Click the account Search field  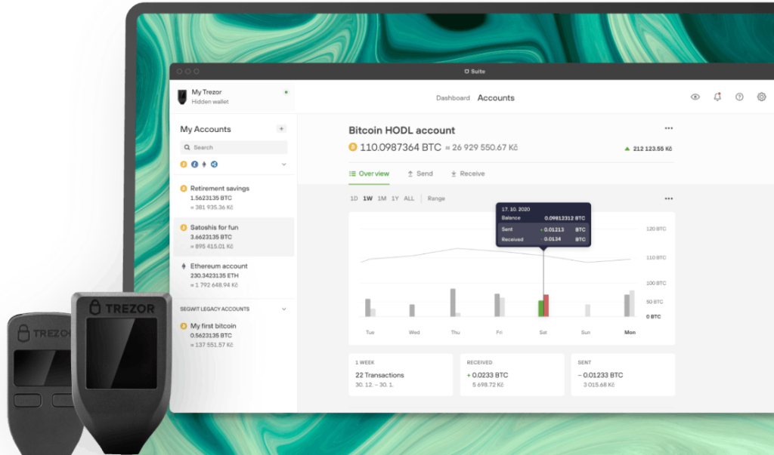tap(234, 148)
